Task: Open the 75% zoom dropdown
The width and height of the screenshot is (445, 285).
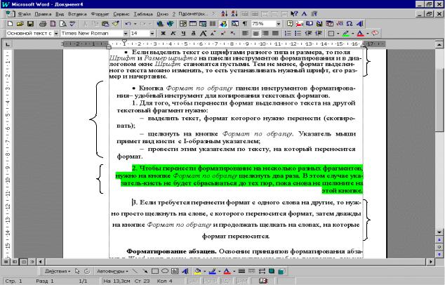Action: point(278,24)
